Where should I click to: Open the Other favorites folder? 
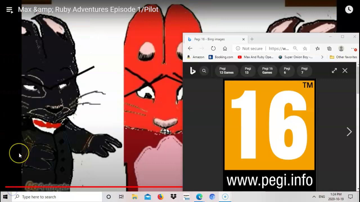[343, 57]
